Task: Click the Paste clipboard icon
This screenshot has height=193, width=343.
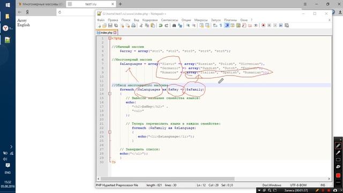Action: 153,26
